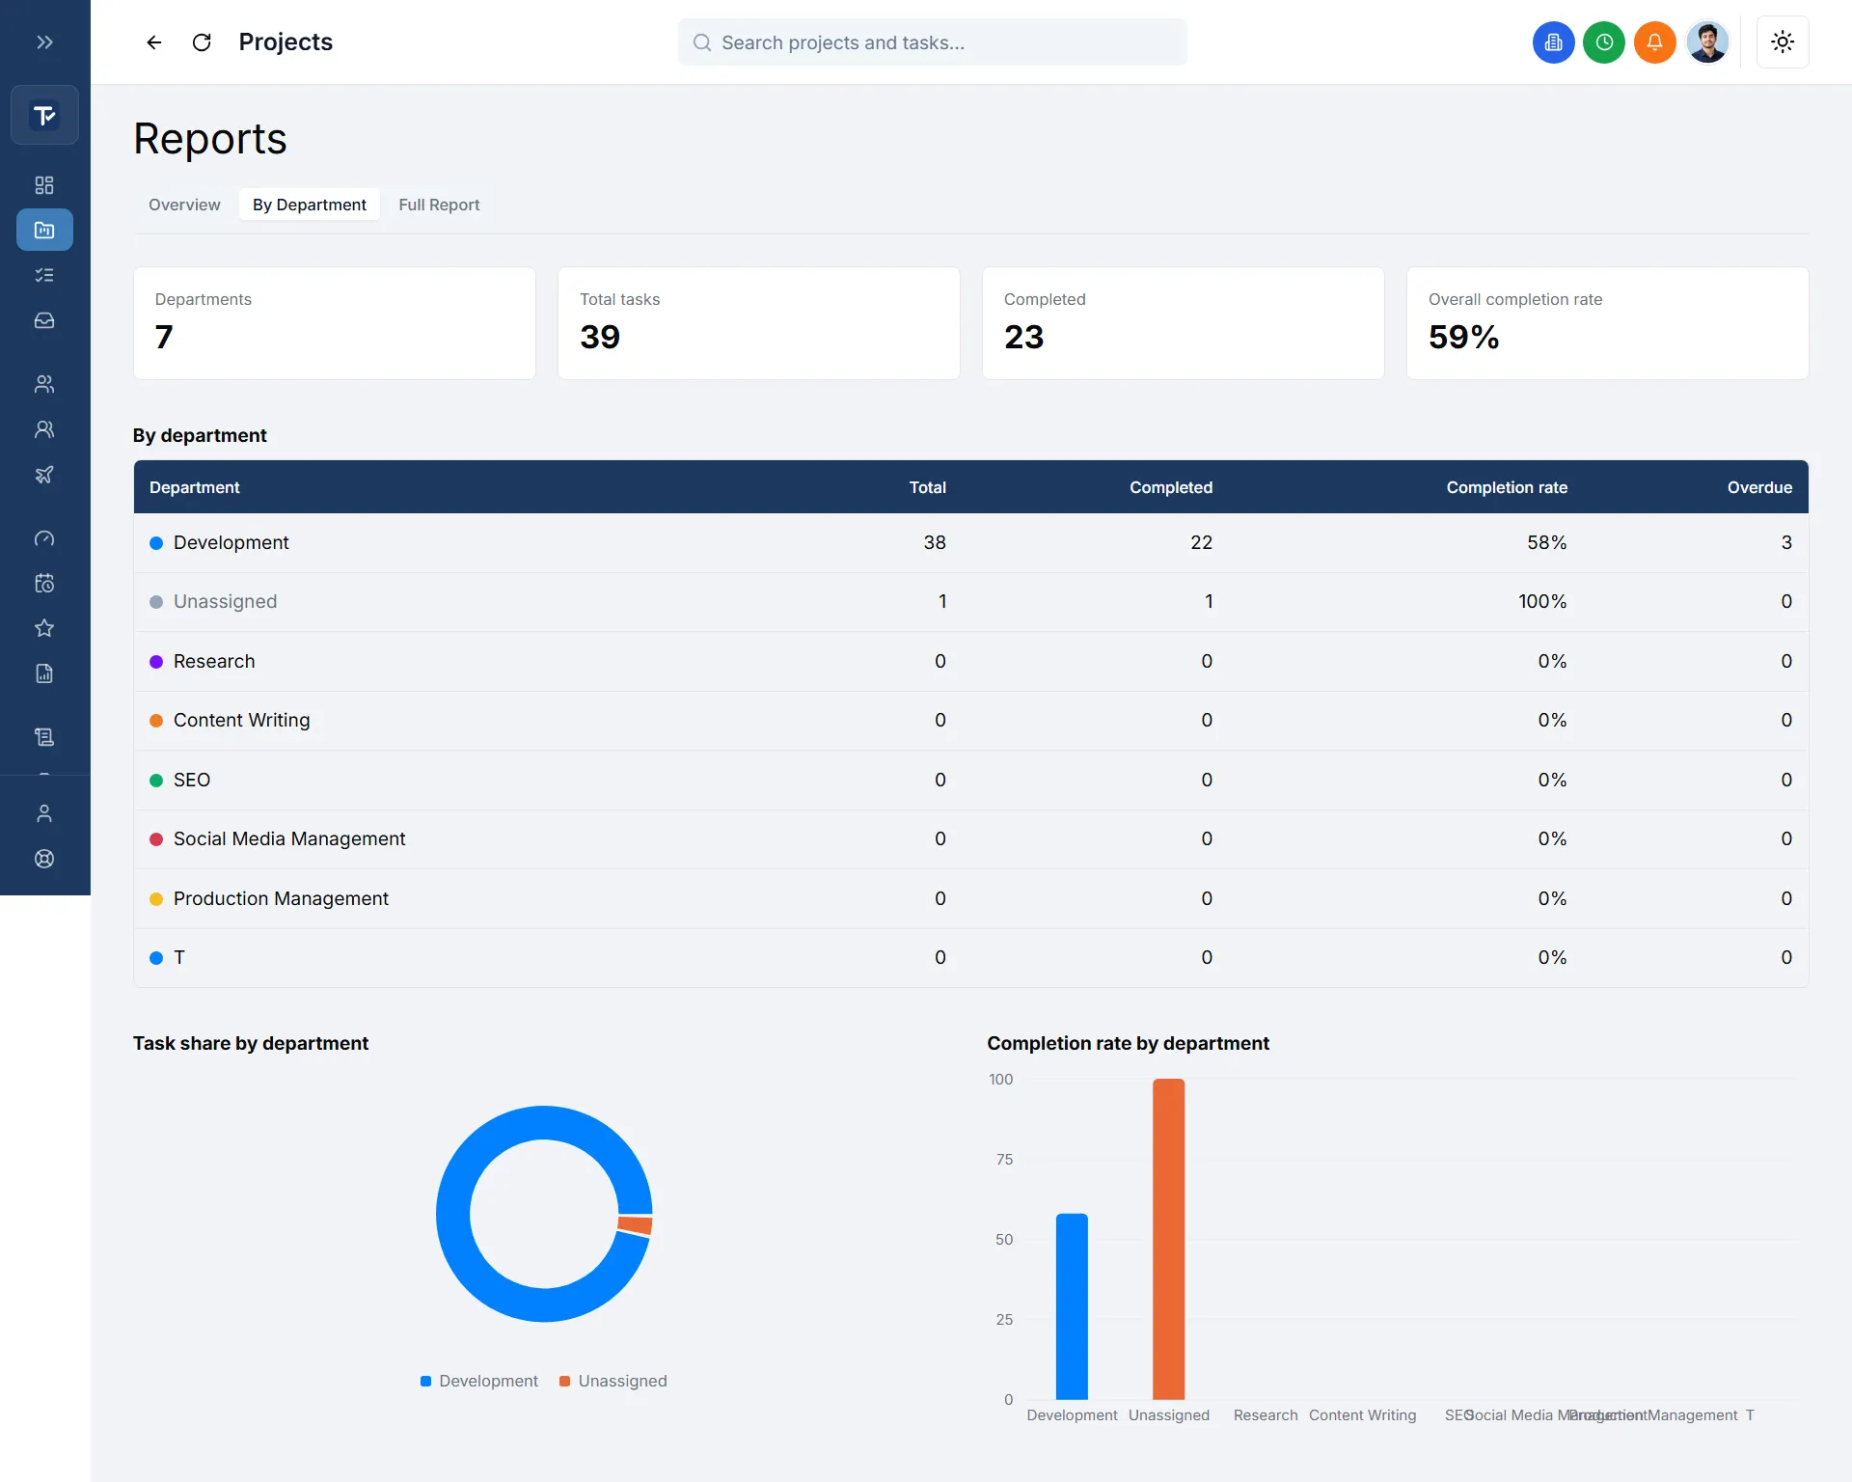Open the two-person contacts icon
Screen dimensions: 1852x1482
(x=44, y=429)
